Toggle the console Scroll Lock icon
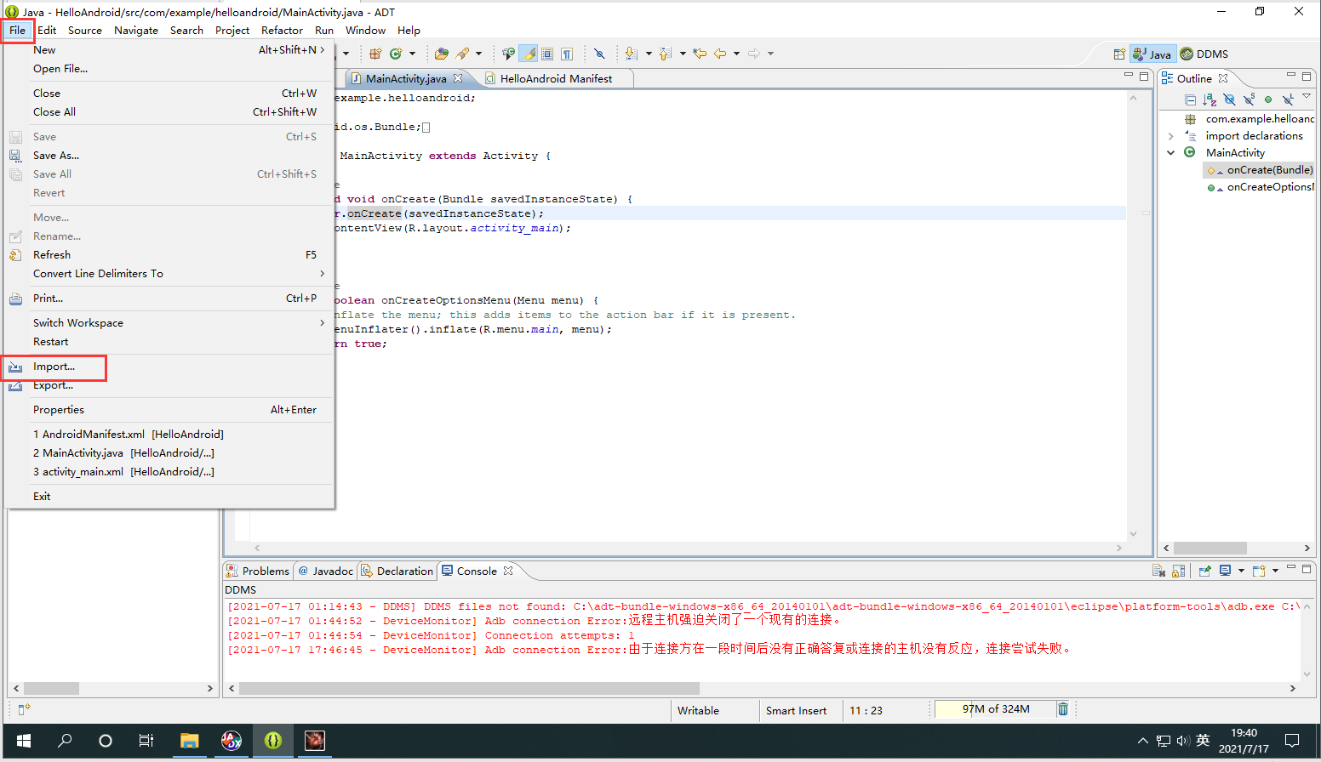The image size is (1321, 762). (1179, 571)
